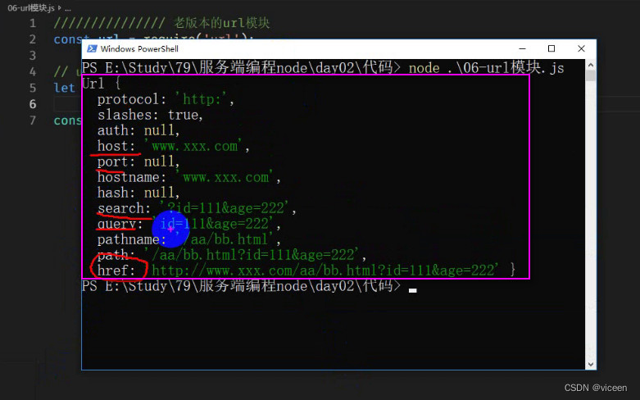The image size is (640, 400).
Task: Click the 'host:' key in output
Action: (116, 146)
